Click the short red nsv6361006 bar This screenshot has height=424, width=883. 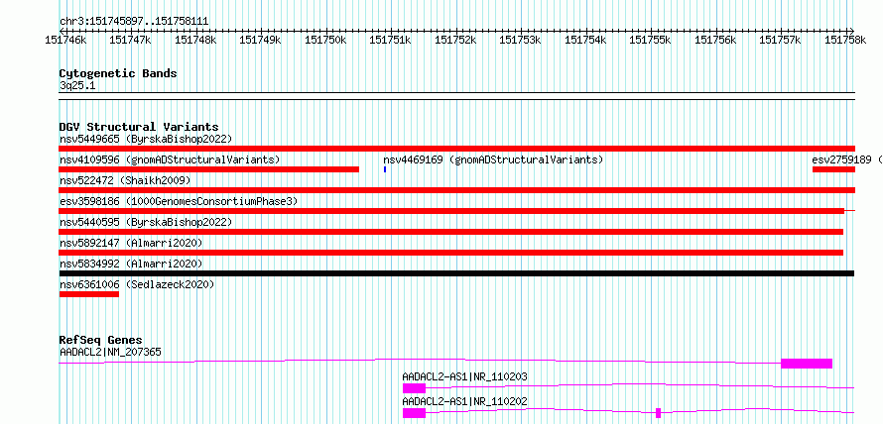pos(89,294)
